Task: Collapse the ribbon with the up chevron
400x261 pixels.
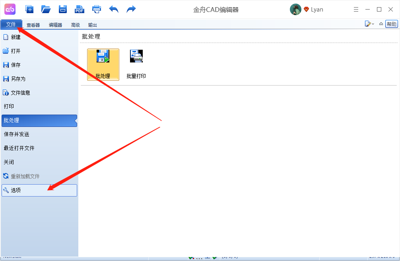Action: (x=381, y=24)
